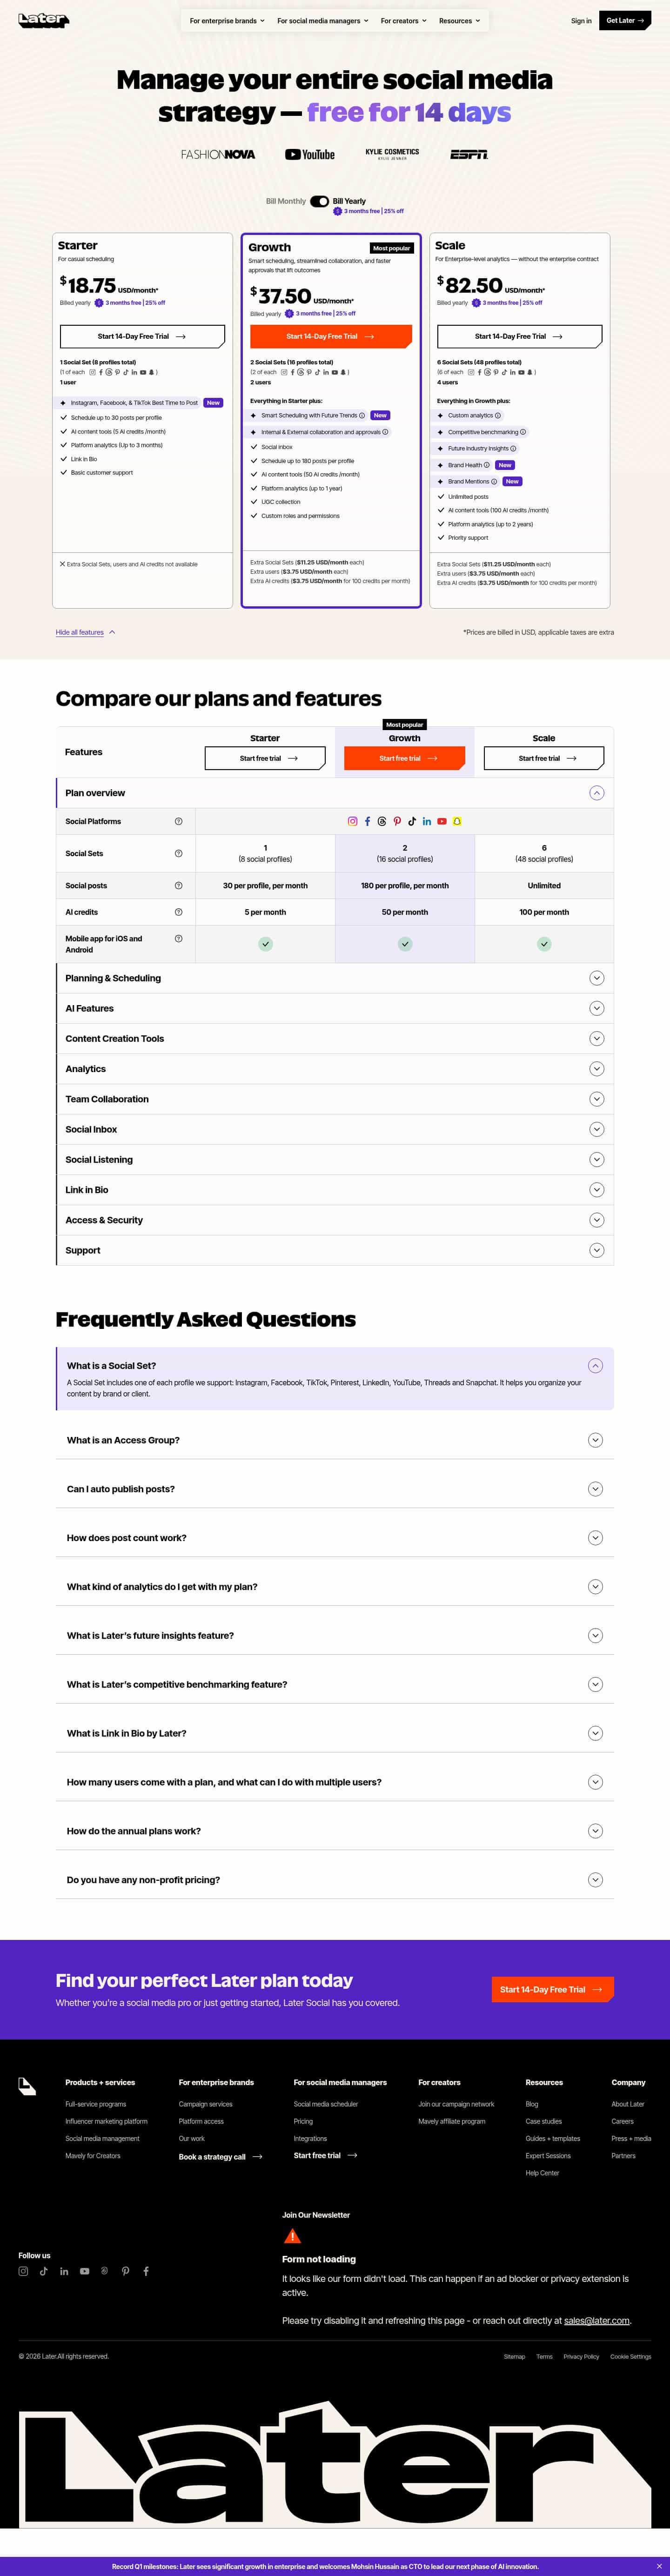Screen dimensions: 670x2576
Task: Collapse the Plan overview section
Action: pos(596,793)
